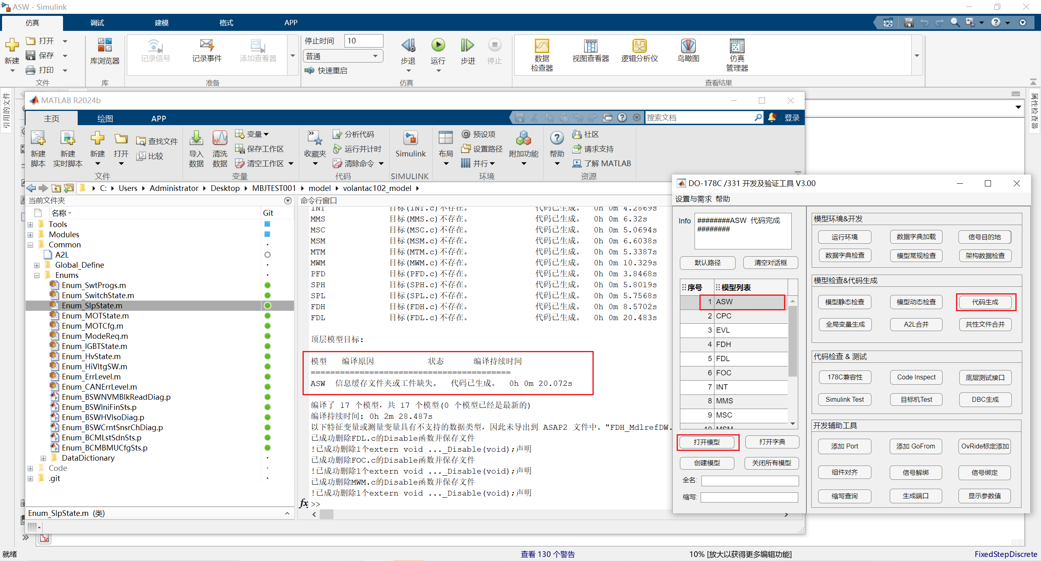This screenshot has width=1041, height=561.
Task: Click Step Back icon in Simulink
Action: coord(408,45)
